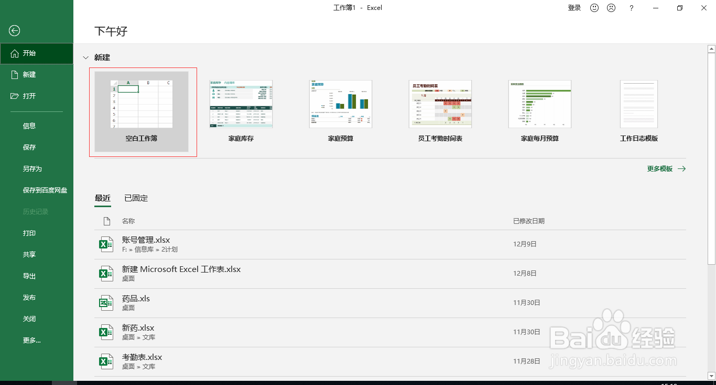716x385 pixels.
Task: Switch to the 最近 tab
Action: pos(103,198)
